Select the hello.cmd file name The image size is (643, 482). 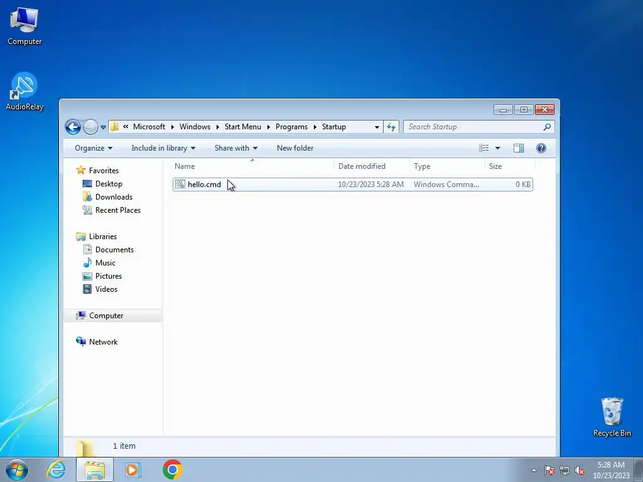[204, 185]
